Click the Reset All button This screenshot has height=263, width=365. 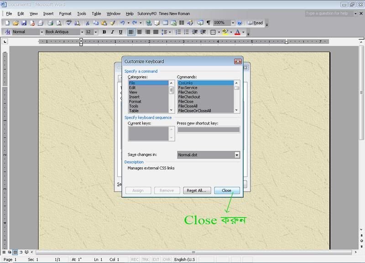point(197,191)
